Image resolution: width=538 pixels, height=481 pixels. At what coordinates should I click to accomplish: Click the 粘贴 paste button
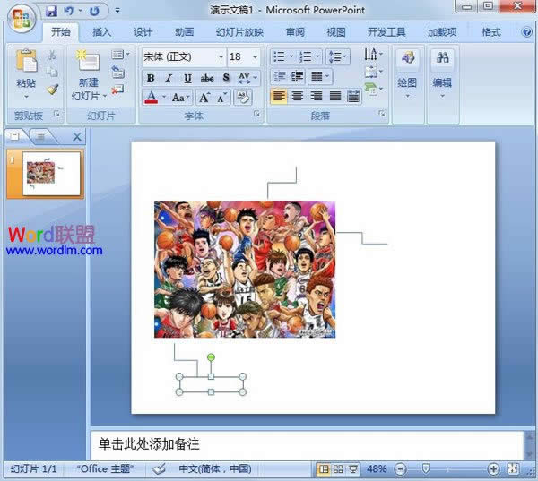[x=26, y=72]
